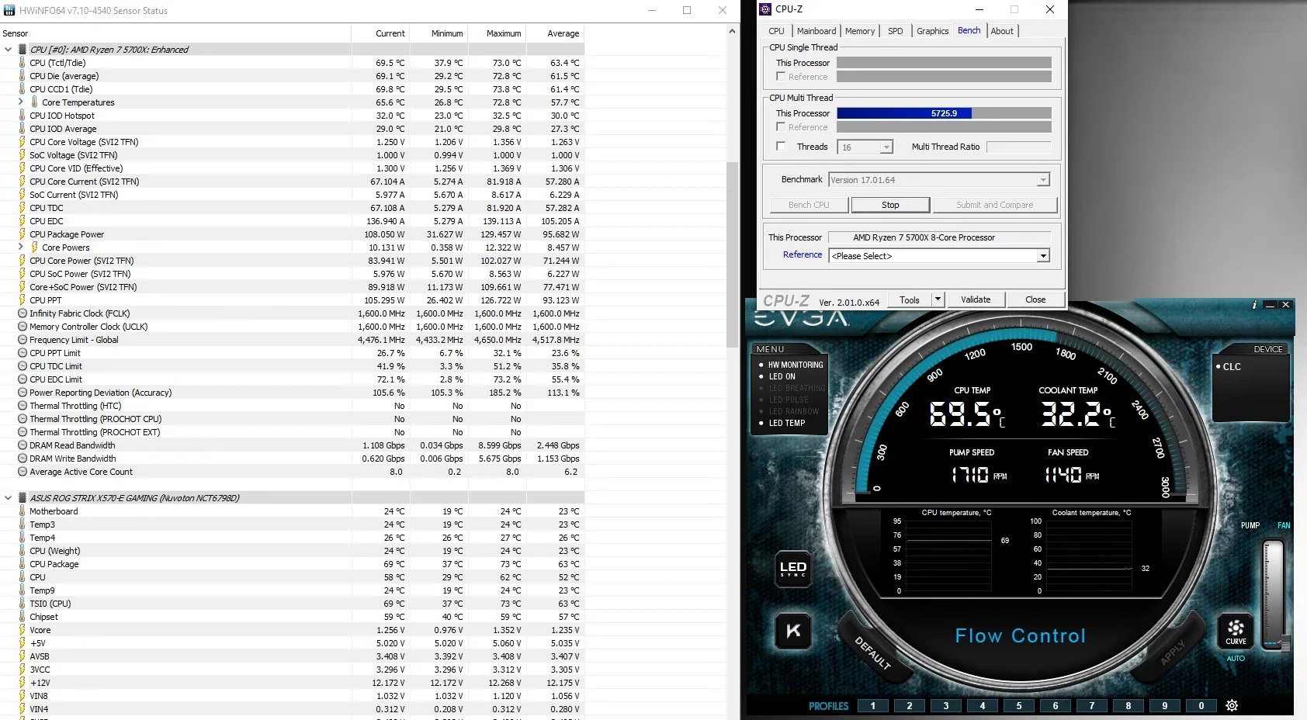The height and width of the screenshot is (720, 1307).
Task: Switch to the Mainboard tab in CPU-Z
Action: pos(816,31)
